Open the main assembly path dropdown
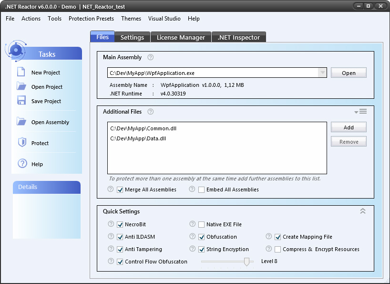390x284 pixels. coord(322,73)
